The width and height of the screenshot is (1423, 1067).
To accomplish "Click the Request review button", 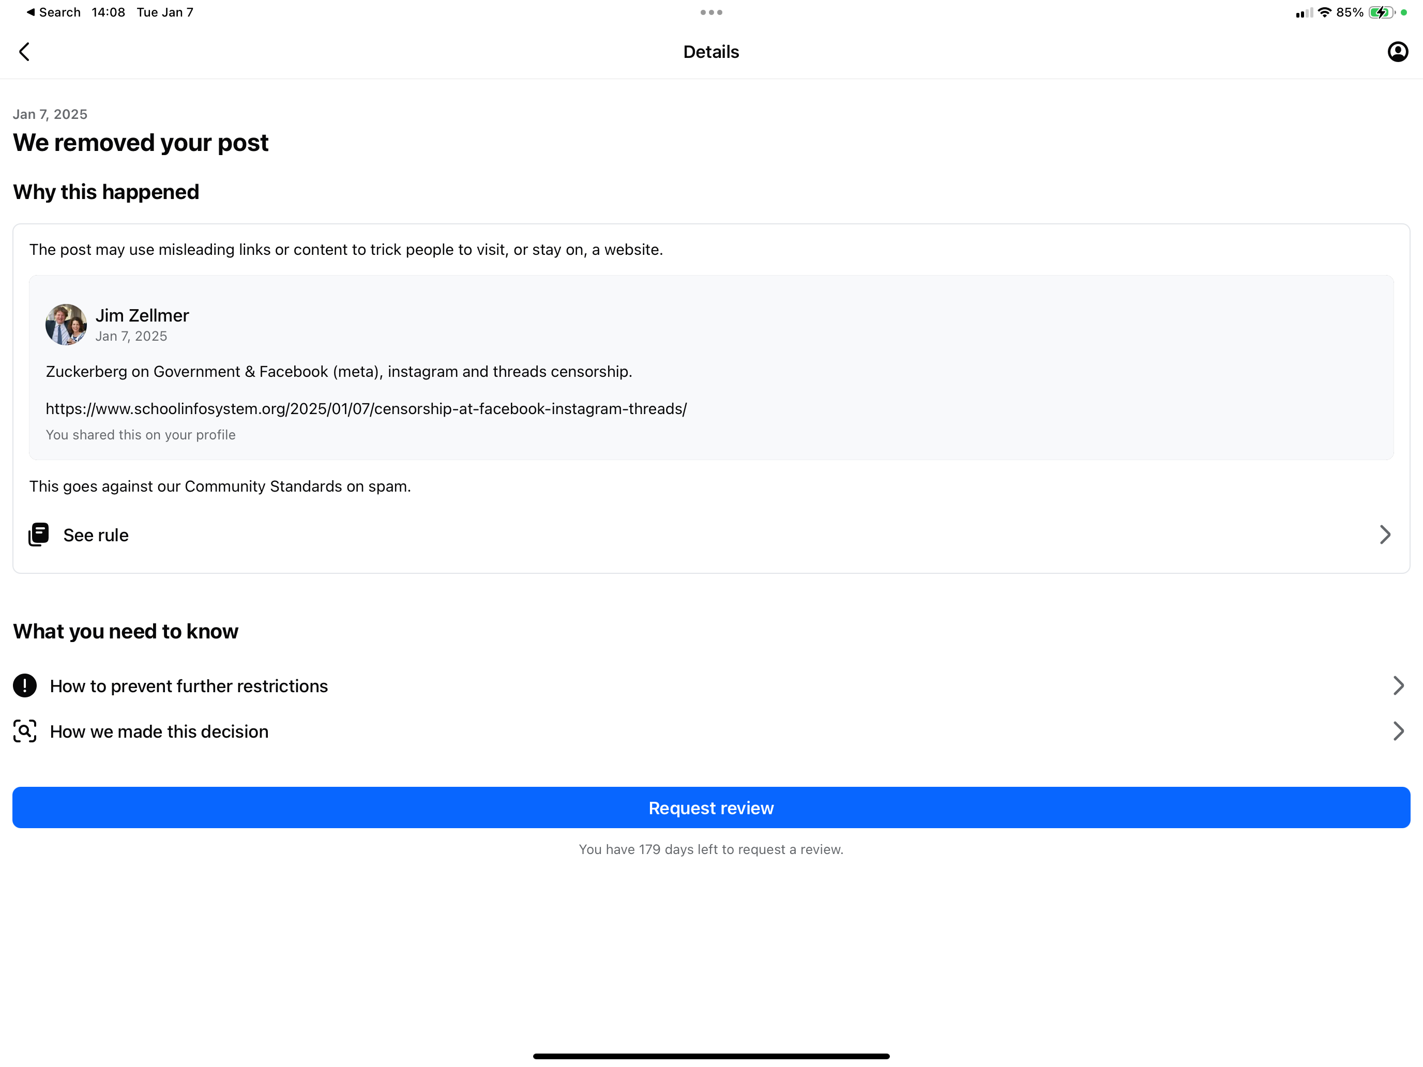I will pos(711,808).
